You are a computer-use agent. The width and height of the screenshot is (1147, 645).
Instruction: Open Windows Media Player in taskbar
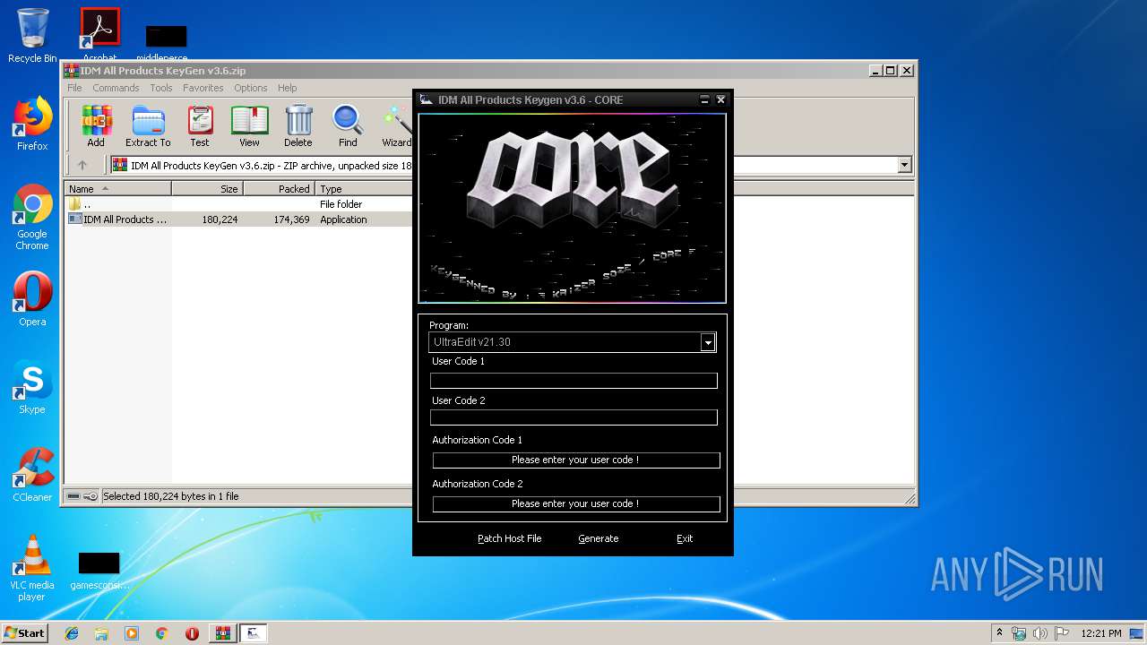pos(132,633)
